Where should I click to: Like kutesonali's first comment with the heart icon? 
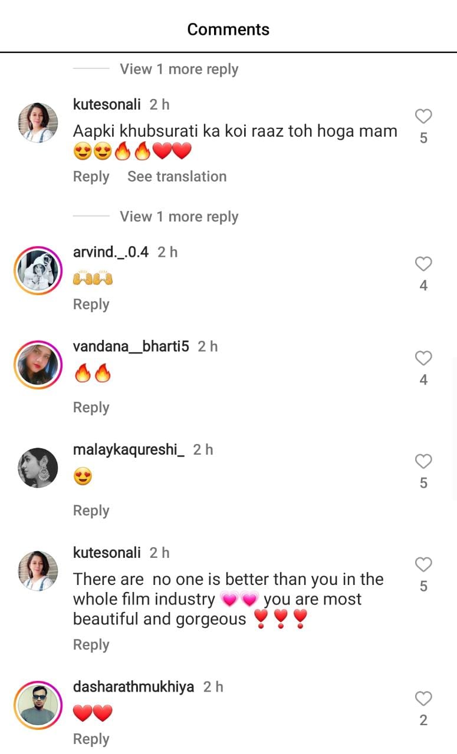[423, 116]
